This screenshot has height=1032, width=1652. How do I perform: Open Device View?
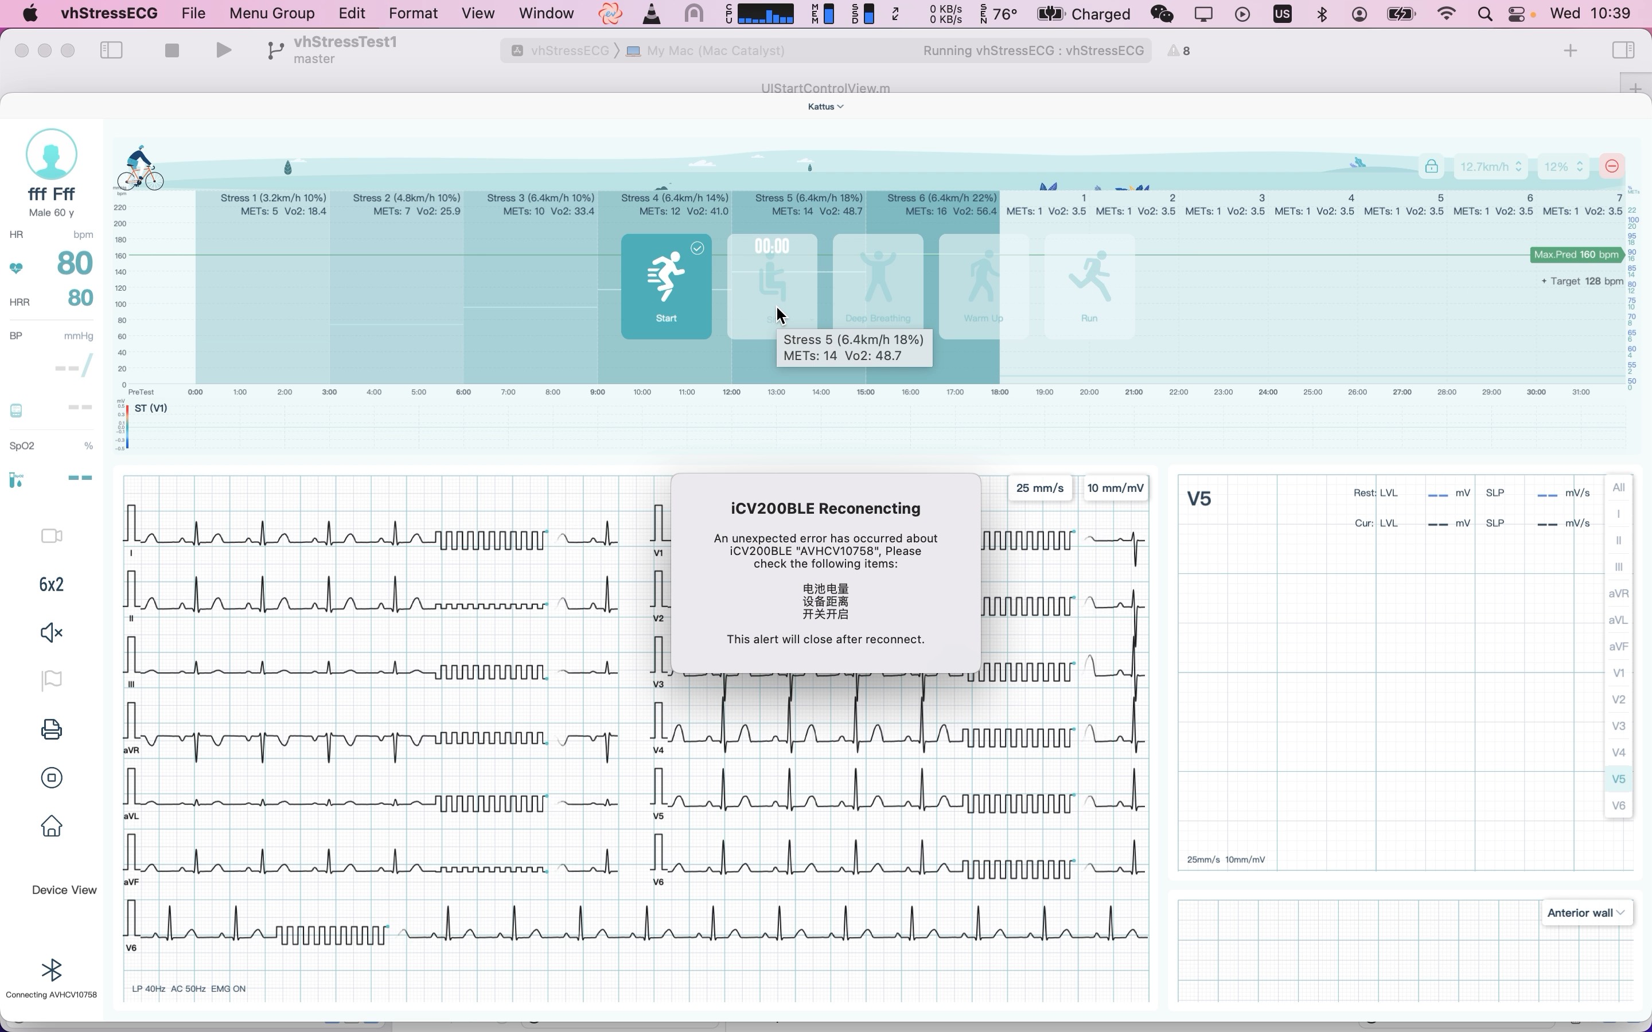(64, 890)
